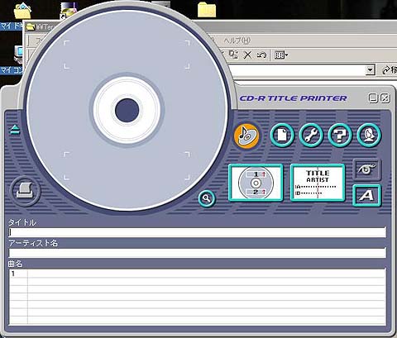
Task: Open settings with the wrench icon
Action: coord(311,136)
